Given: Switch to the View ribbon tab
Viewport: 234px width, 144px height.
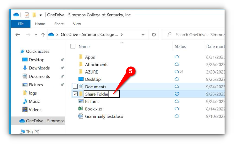Looking at the screenshot, I should tap(77, 24).
